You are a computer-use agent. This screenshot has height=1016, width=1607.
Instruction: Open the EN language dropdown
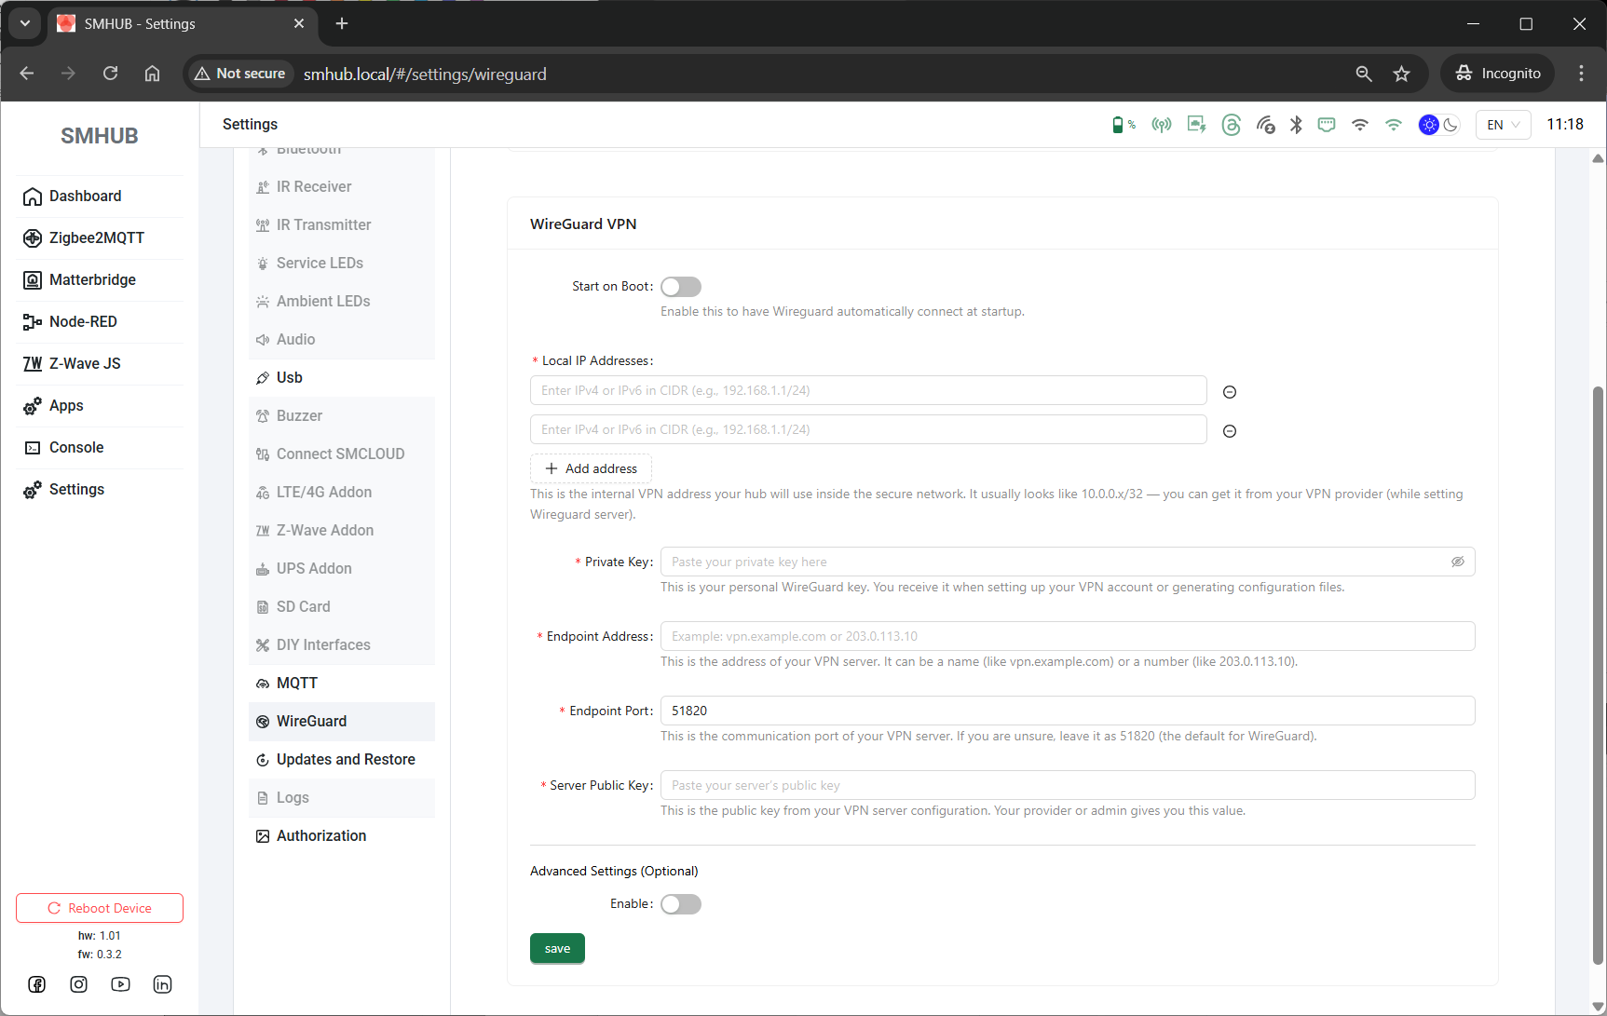(1503, 125)
